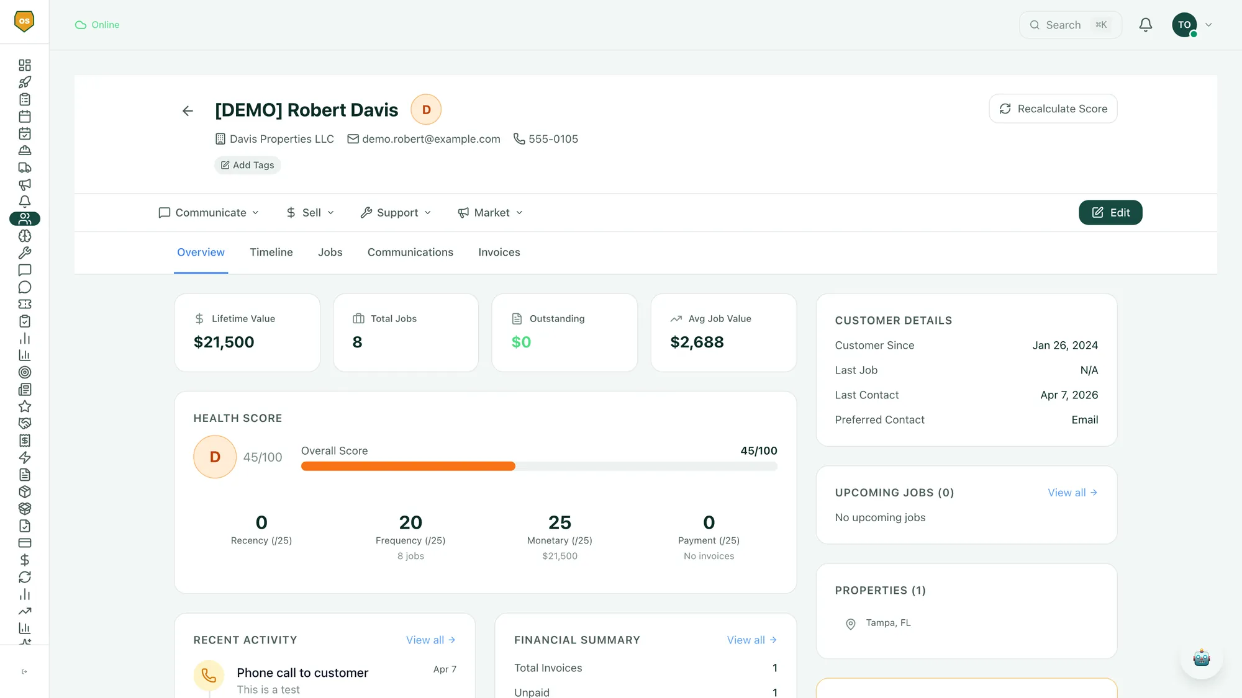Click the sidebar collapse exit icon
Viewport: 1242px width, 698px height.
24,671
